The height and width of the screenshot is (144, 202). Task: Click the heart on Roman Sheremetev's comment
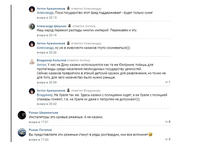click(166, 122)
